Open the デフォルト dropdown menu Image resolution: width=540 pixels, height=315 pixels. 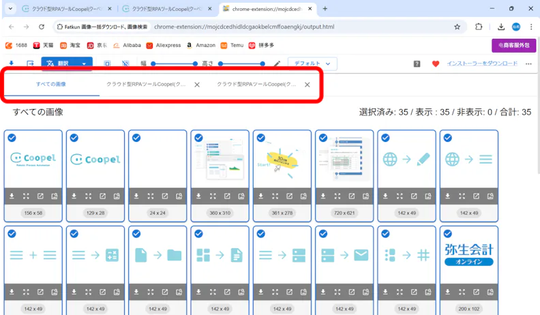(312, 63)
